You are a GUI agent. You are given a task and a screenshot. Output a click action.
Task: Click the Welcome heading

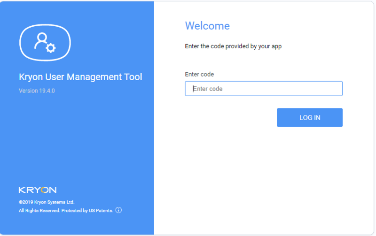207,26
